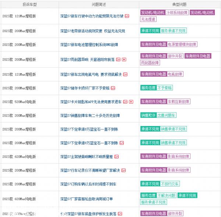This screenshot has width=221, height=217.
Task: Play video icon beside 深蓝S7雨刮器异响 天窗遮阳帘脱落
Action: point(124,60)
